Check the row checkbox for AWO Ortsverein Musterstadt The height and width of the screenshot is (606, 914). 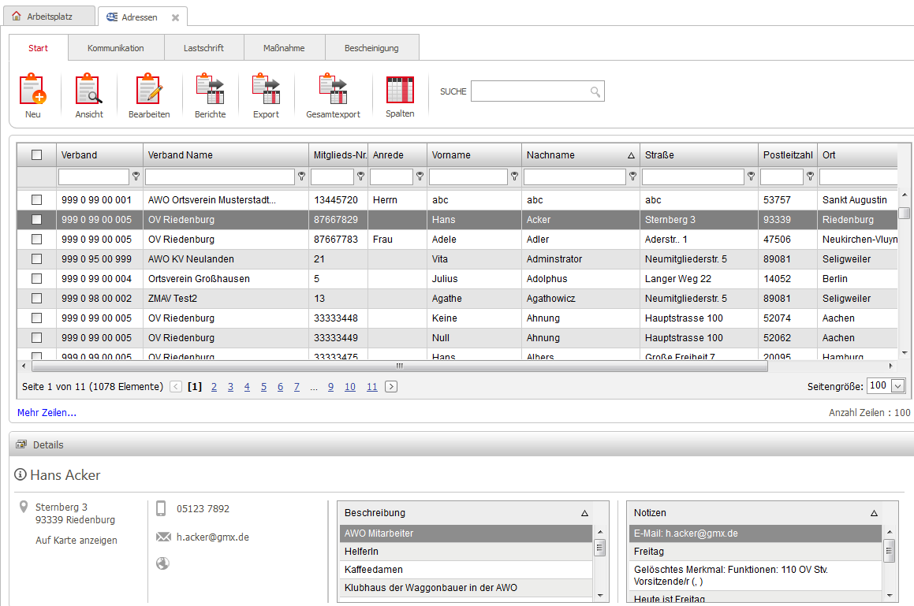[x=37, y=200]
